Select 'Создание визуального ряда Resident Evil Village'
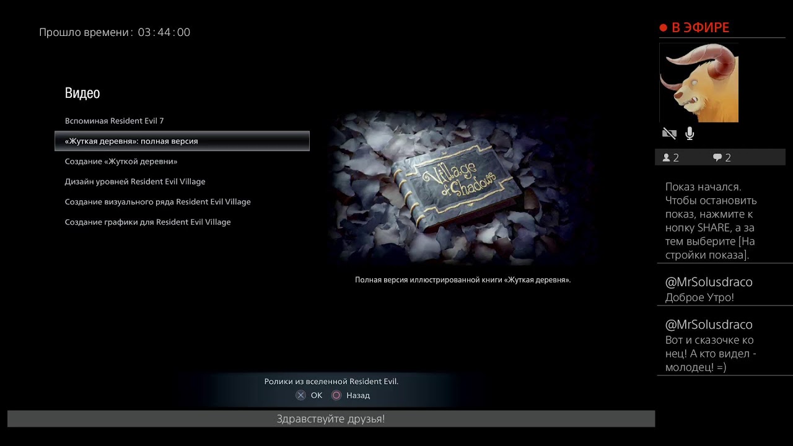793x446 pixels. (x=157, y=202)
